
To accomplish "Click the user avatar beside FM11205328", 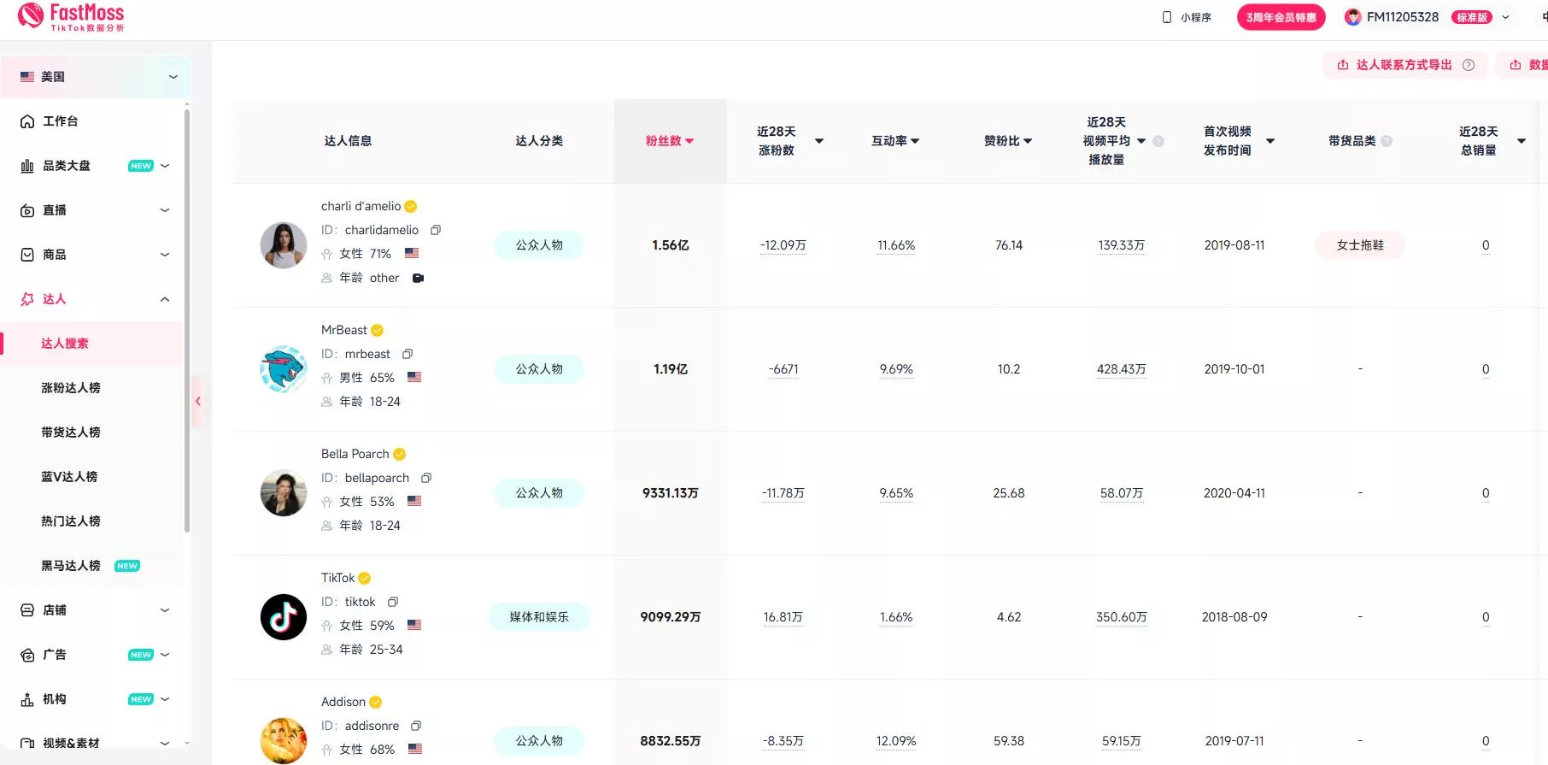I will [x=1352, y=17].
